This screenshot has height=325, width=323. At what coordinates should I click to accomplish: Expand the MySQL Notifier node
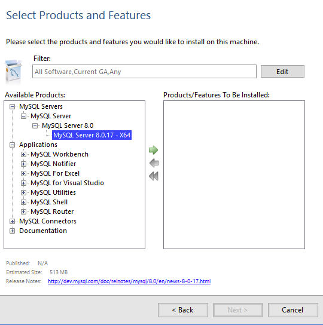[23, 164]
